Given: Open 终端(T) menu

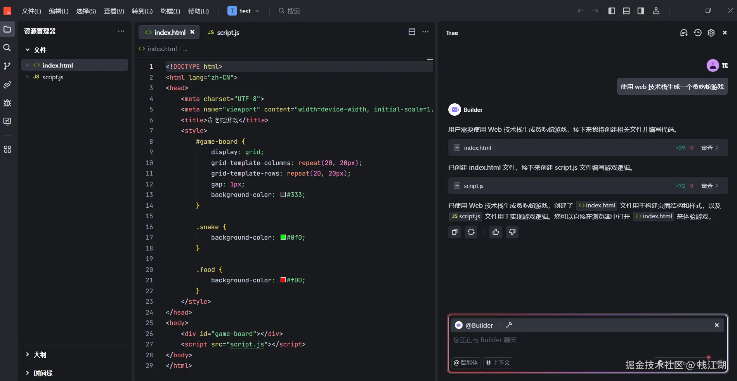Looking at the screenshot, I should (170, 11).
